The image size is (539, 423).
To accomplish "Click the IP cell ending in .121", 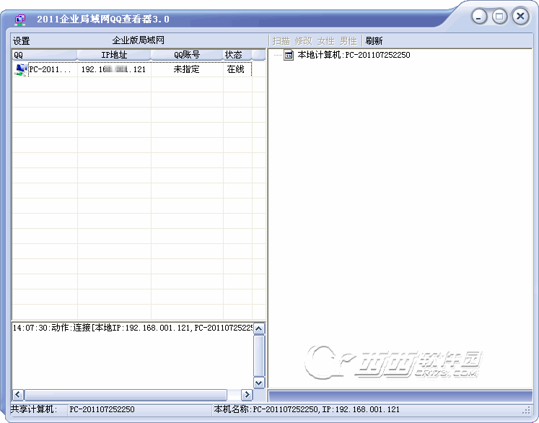I will pyautogui.click(x=113, y=69).
